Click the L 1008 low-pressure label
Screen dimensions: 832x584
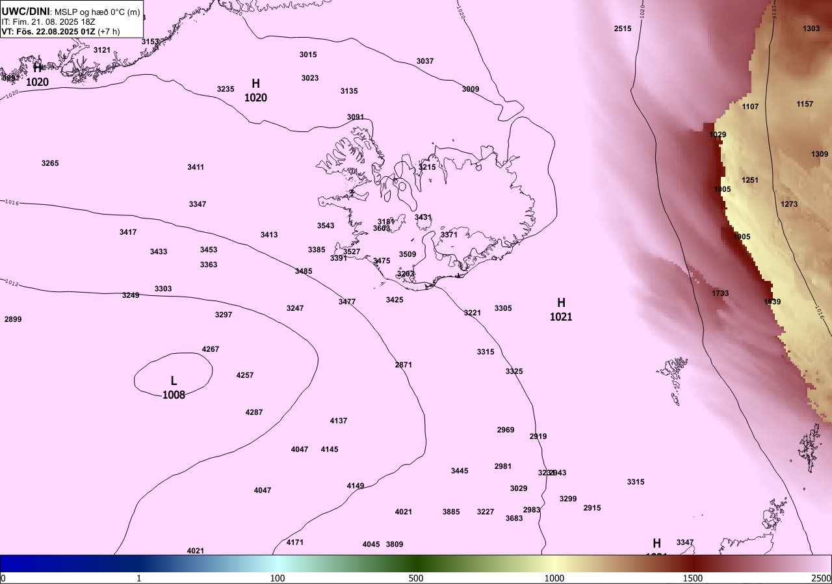(174, 388)
